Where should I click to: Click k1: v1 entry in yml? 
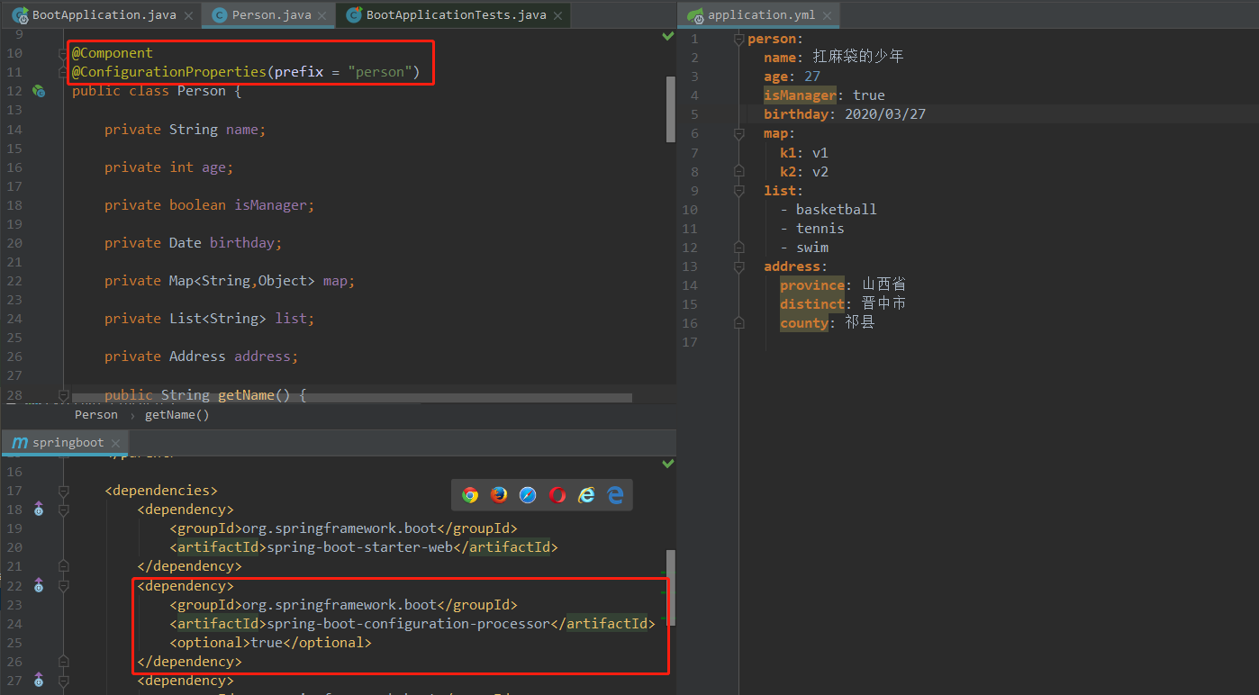point(804,153)
